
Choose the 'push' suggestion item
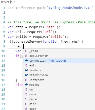click(59, 108)
